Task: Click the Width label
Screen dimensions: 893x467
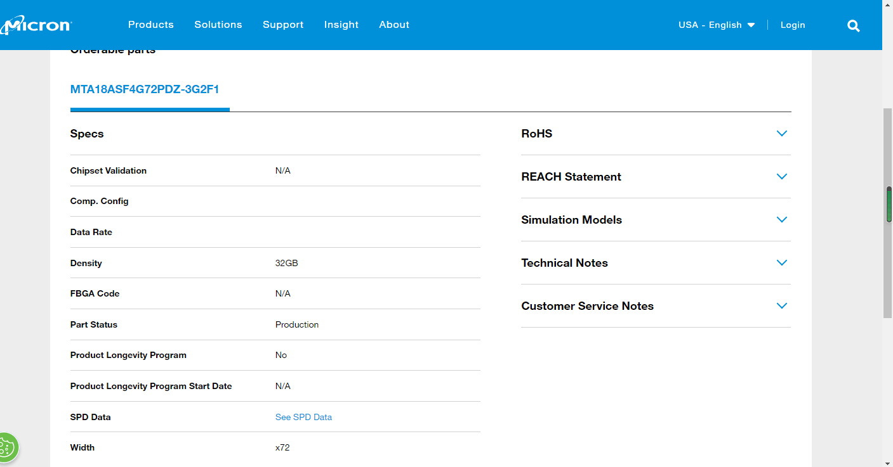Action: tap(83, 447)
